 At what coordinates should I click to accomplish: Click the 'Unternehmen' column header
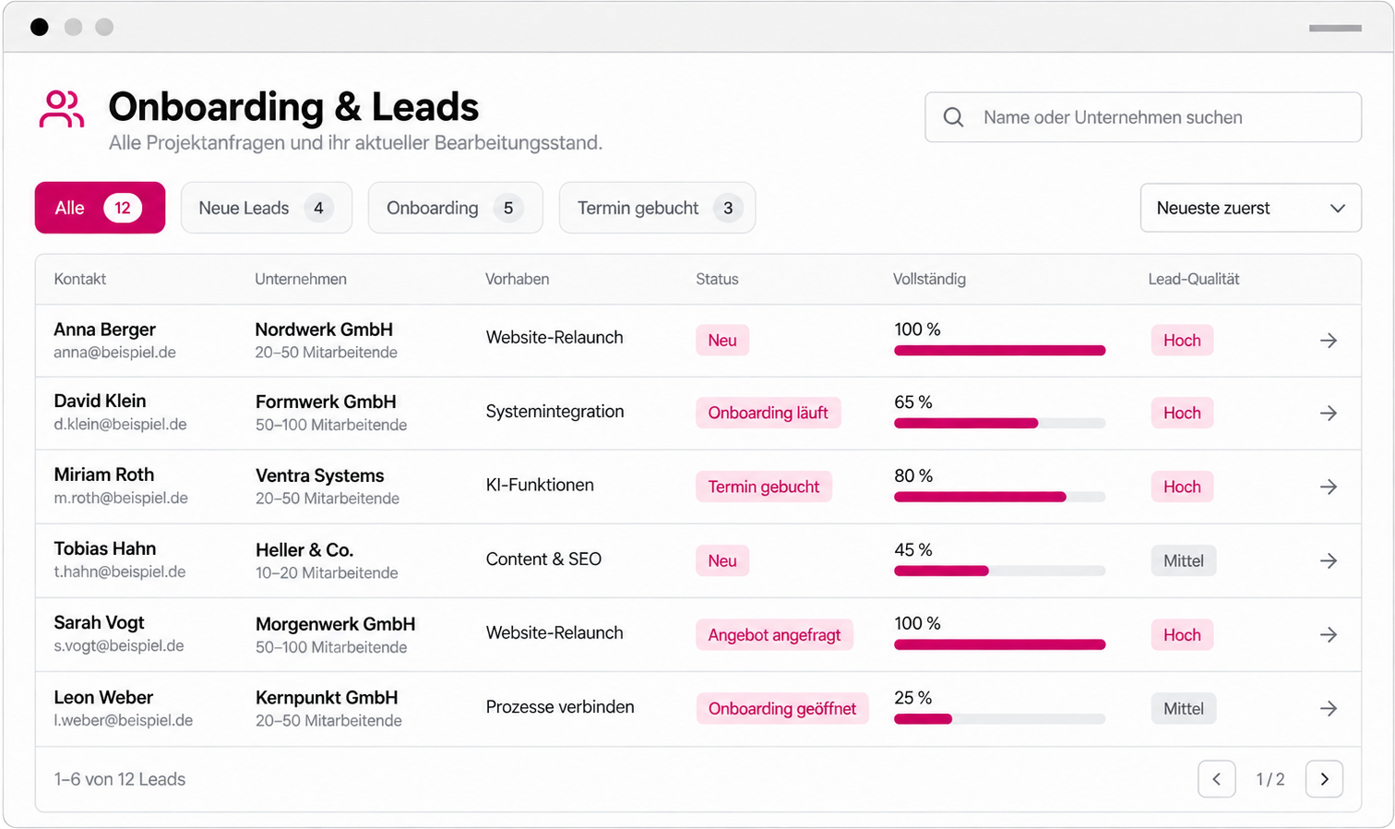pos(301,279)
